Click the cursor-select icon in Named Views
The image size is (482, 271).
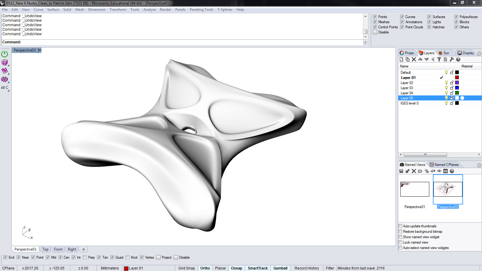click(427, 171)
